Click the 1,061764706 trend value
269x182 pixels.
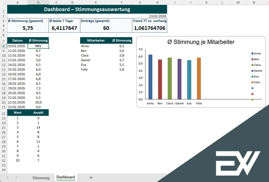coord(149,28)
